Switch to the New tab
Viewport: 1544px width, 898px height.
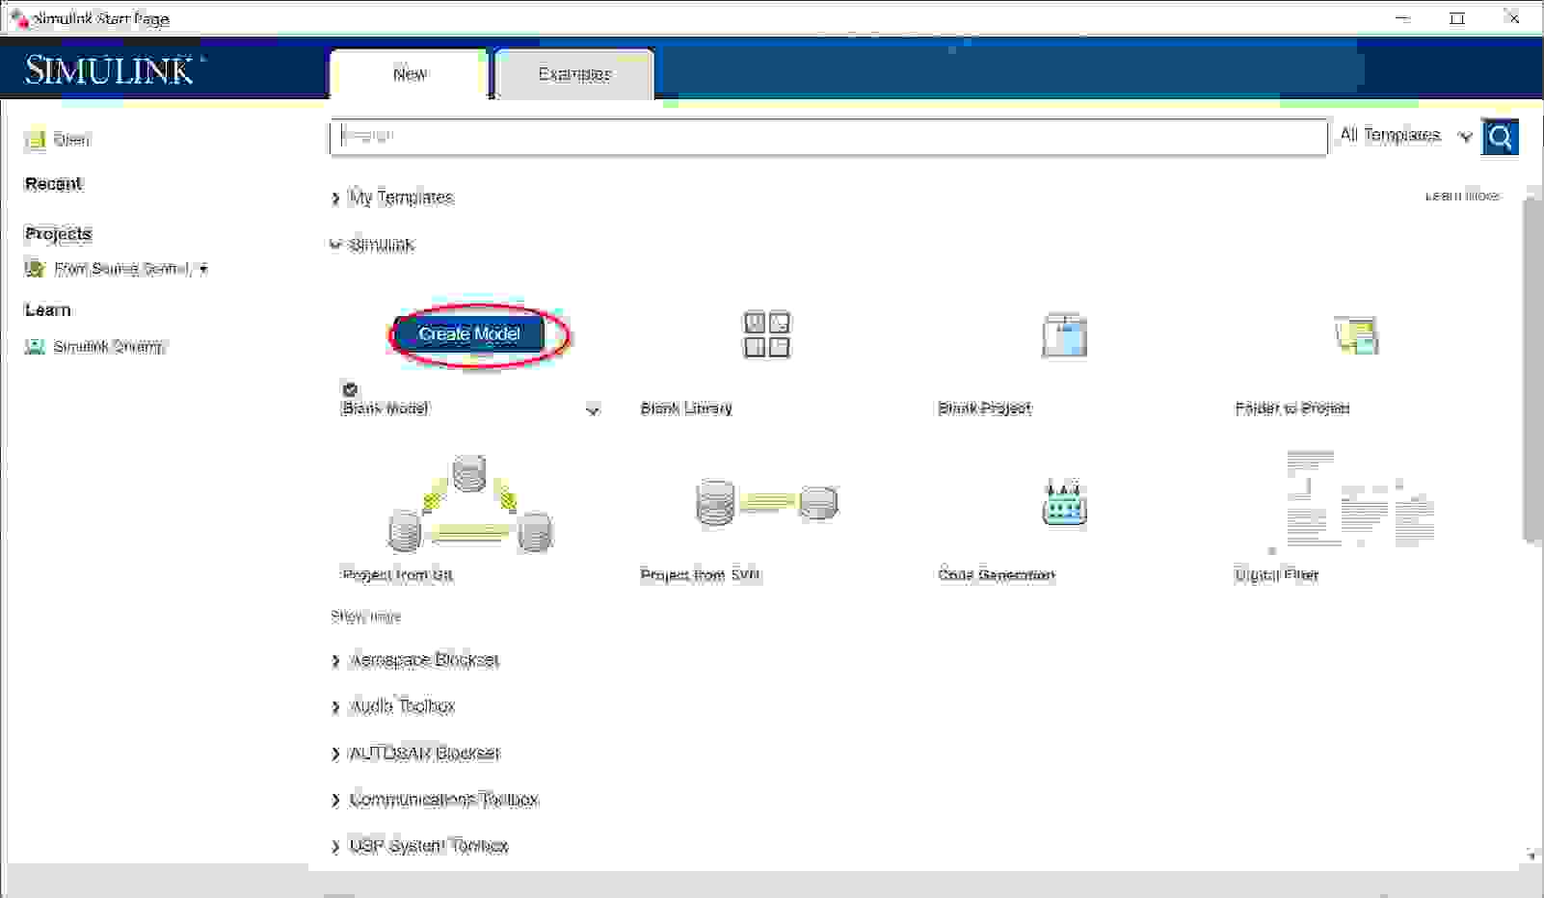[x=410, y=74]
